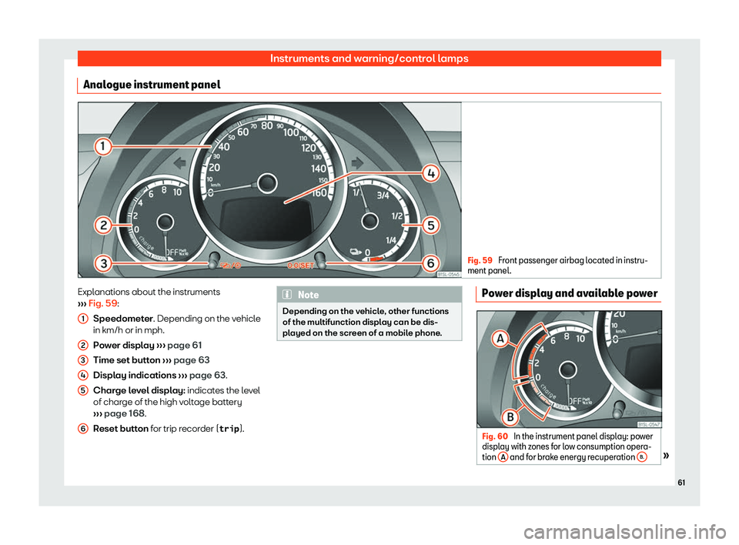Click the 'Reset button' bold term
Screen dimensions: 739x545
click(x=121, y=429)
